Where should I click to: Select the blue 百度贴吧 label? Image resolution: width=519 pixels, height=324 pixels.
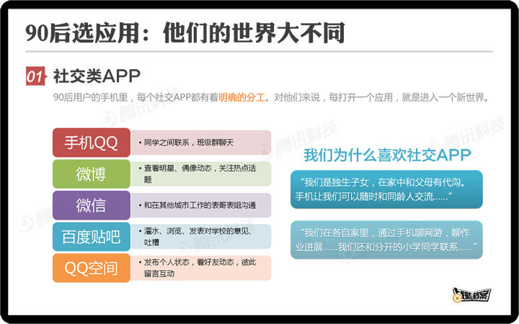point(91,236)
